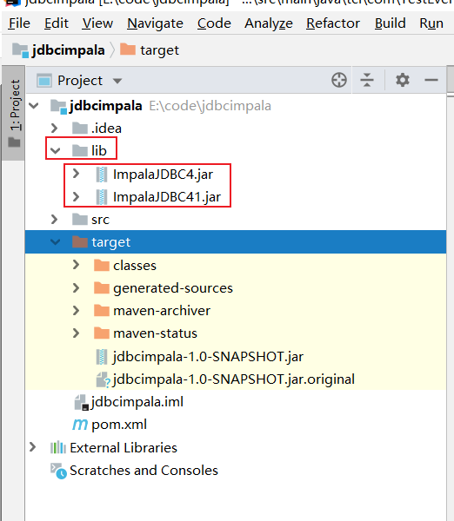Open the Build menu

pyautogui.click(x=391, y=23)
